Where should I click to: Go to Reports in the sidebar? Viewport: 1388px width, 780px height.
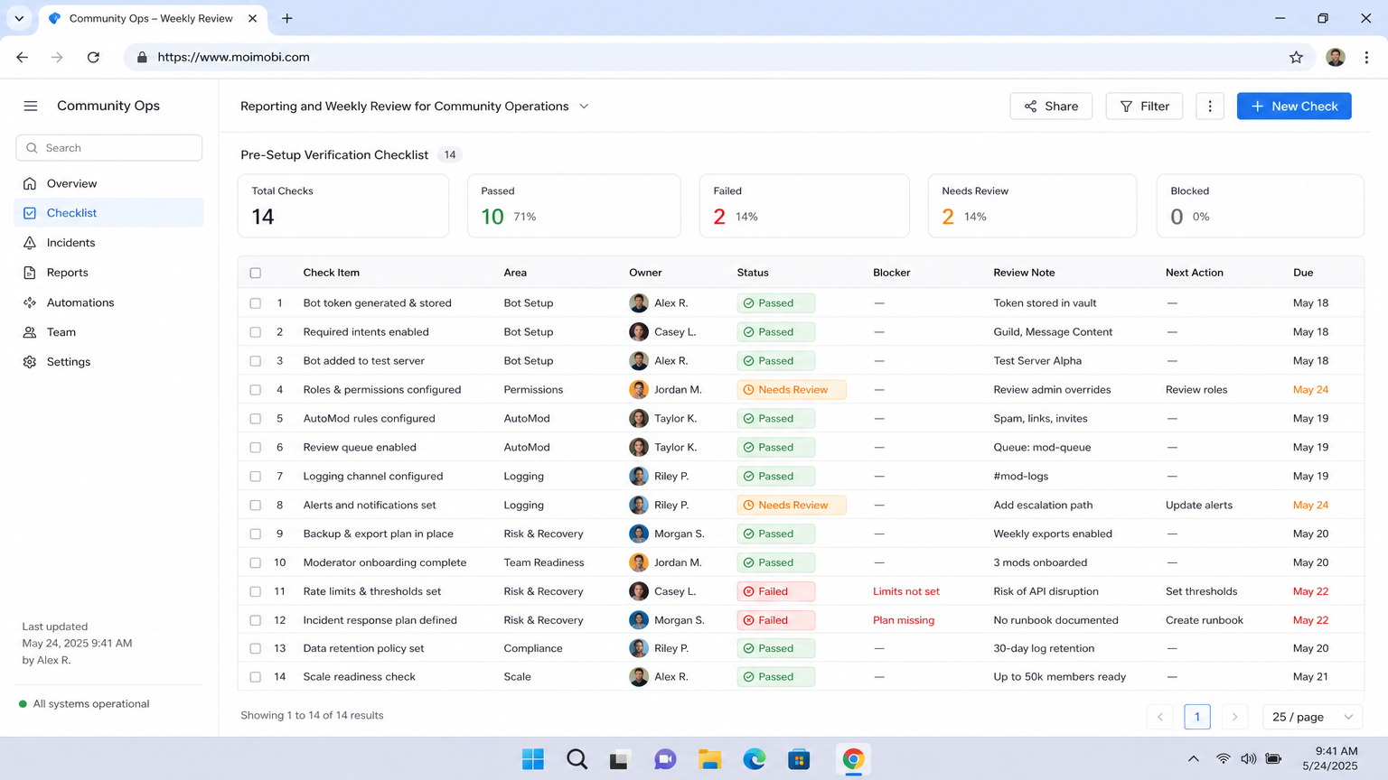pyautogui.click(x=109, y=273)
